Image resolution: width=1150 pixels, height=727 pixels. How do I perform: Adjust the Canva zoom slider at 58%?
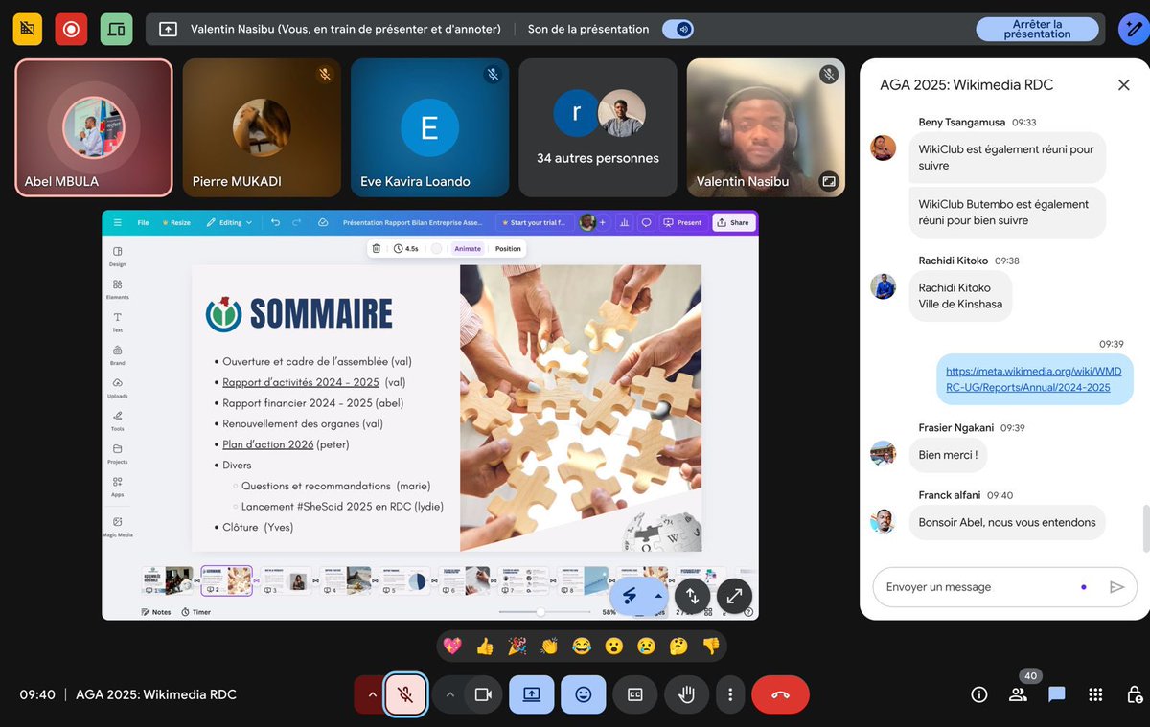click(540, 611)
